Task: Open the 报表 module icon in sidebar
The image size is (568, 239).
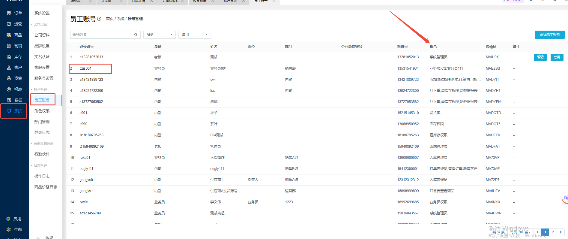Action: point(9,89)
